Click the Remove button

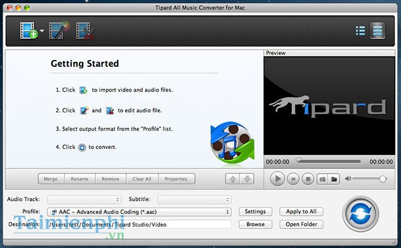(x=111, y=179)
